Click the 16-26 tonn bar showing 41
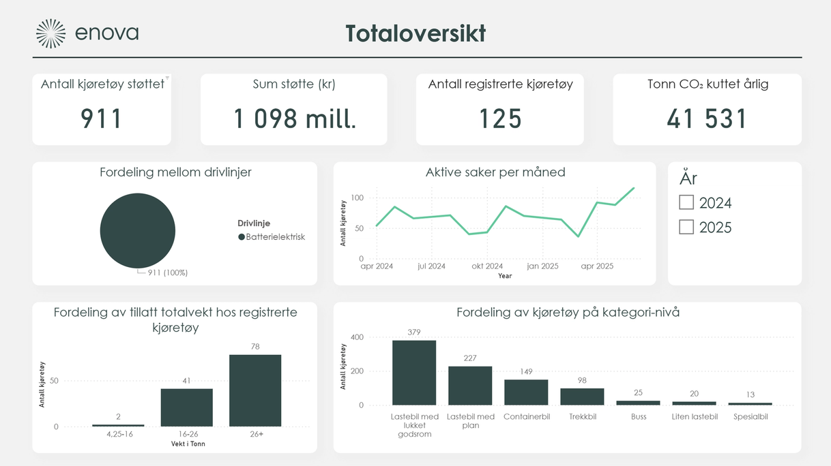 186,407
